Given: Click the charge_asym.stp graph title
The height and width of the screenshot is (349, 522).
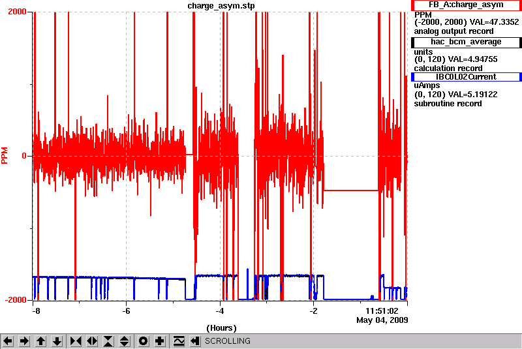Looking at the screenshot, I should point(221,6).
